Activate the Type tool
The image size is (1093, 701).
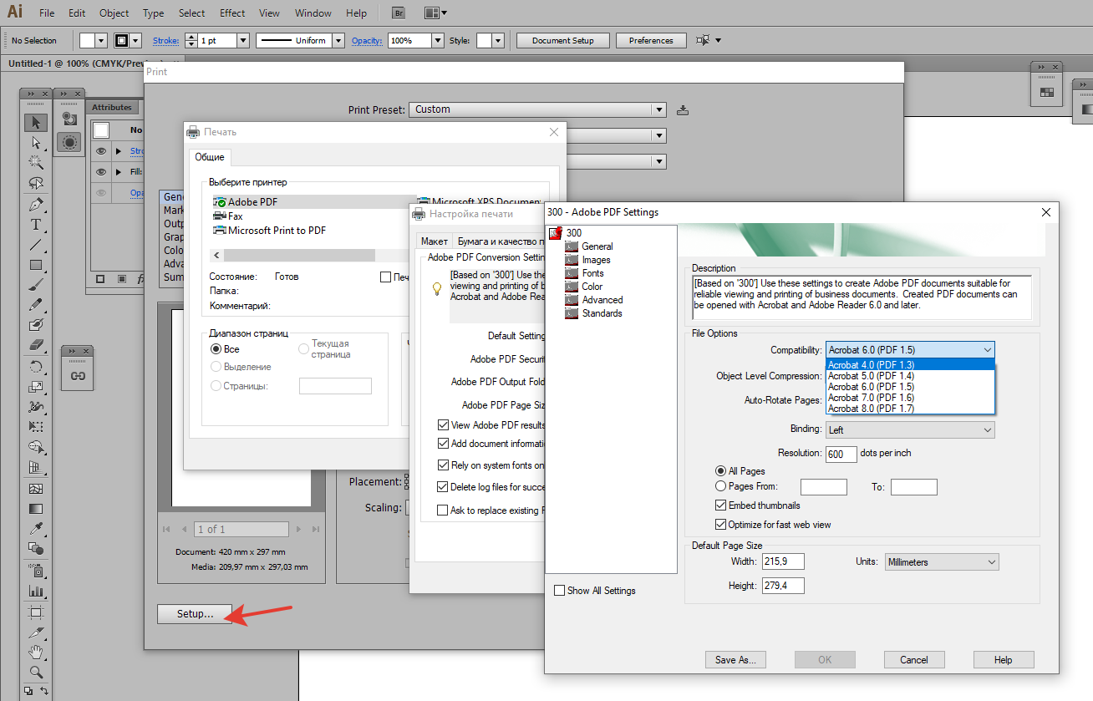36,225
